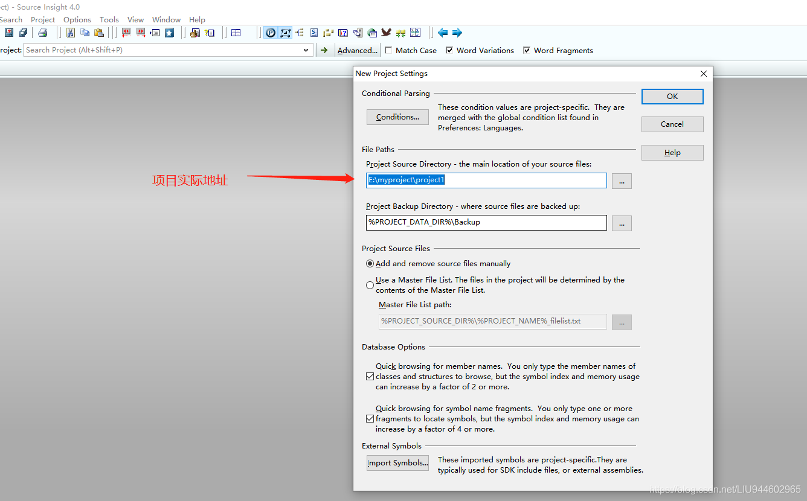
Task: Open the Tools menu
Action: pyautogui.click(x=109, y=19)
